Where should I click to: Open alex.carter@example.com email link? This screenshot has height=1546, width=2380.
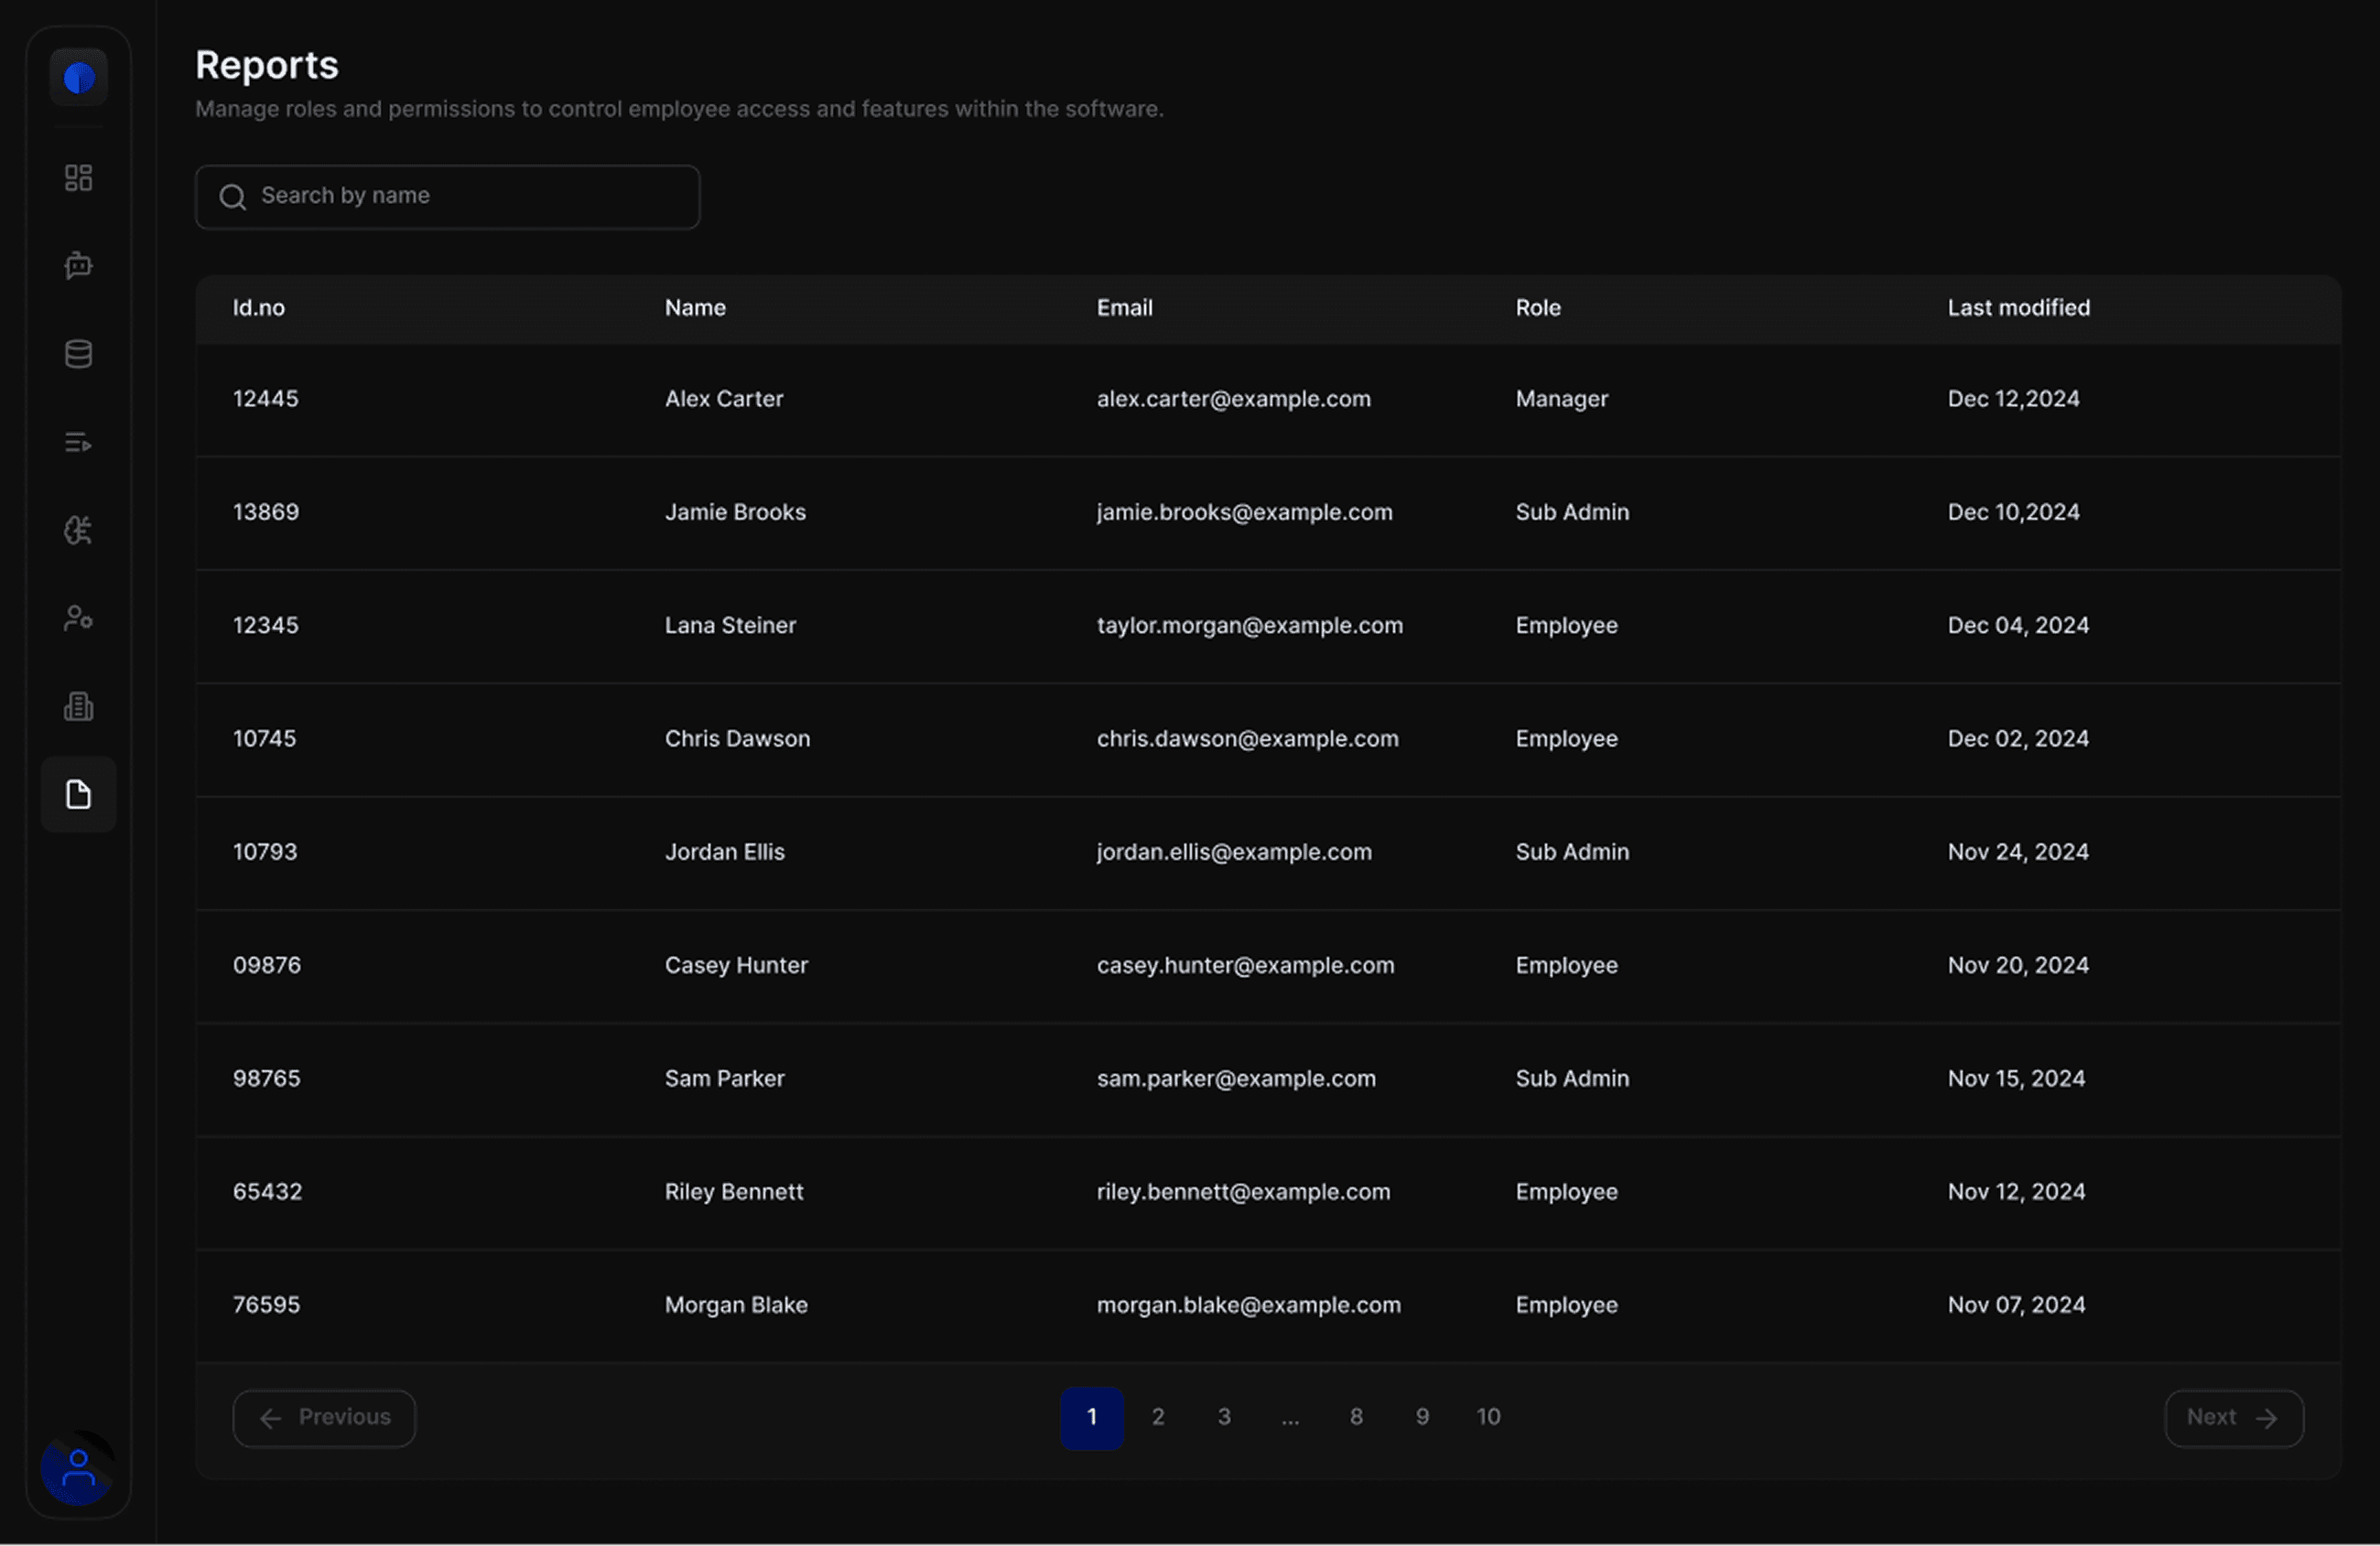tap(1232, 399)
